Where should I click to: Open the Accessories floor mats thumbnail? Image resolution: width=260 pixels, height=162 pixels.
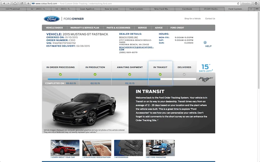128,148
